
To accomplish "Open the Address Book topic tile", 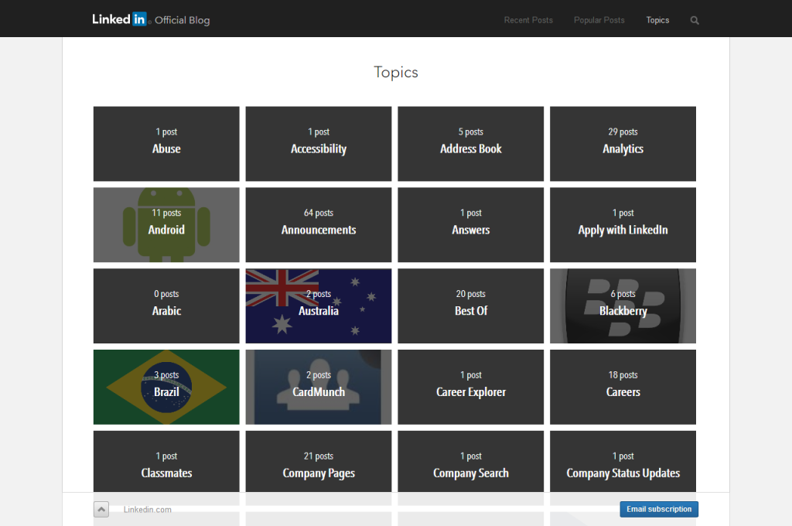I will click(471, 144).
